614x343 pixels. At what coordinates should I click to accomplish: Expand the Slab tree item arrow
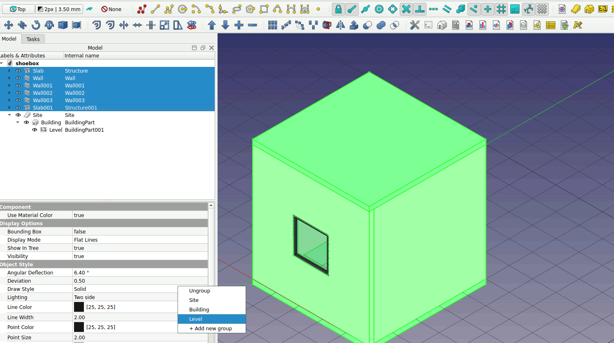coord(9,71)
